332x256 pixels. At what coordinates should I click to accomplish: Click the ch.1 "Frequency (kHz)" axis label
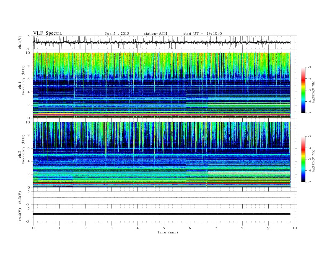[23, 80]
